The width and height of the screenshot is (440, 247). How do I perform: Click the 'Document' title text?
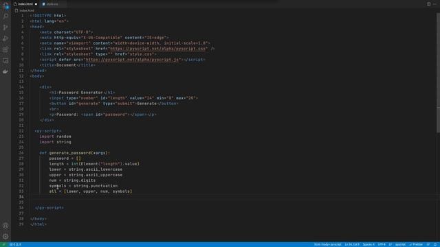point(66,65)
